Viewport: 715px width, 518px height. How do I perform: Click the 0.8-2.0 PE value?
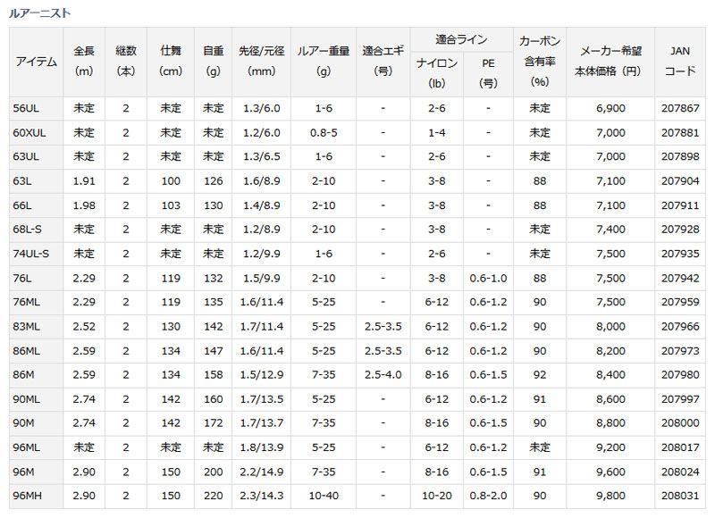pyautogui.click(x=488, y=496)
